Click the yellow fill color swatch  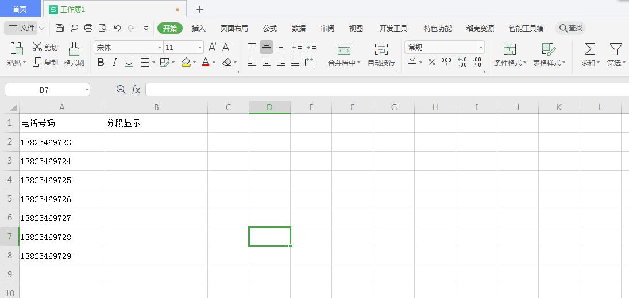[x=186, y=62]
